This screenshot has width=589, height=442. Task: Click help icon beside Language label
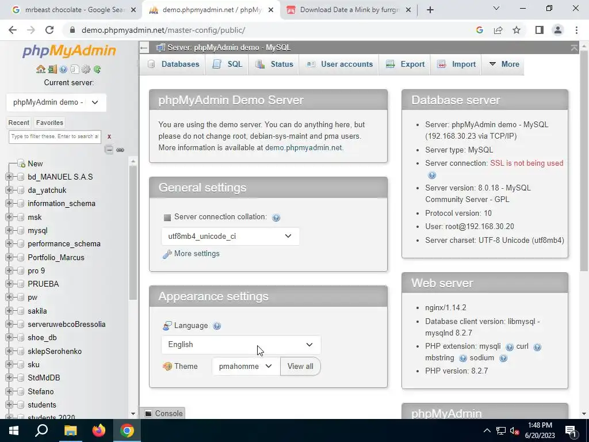tap(217, 326)
